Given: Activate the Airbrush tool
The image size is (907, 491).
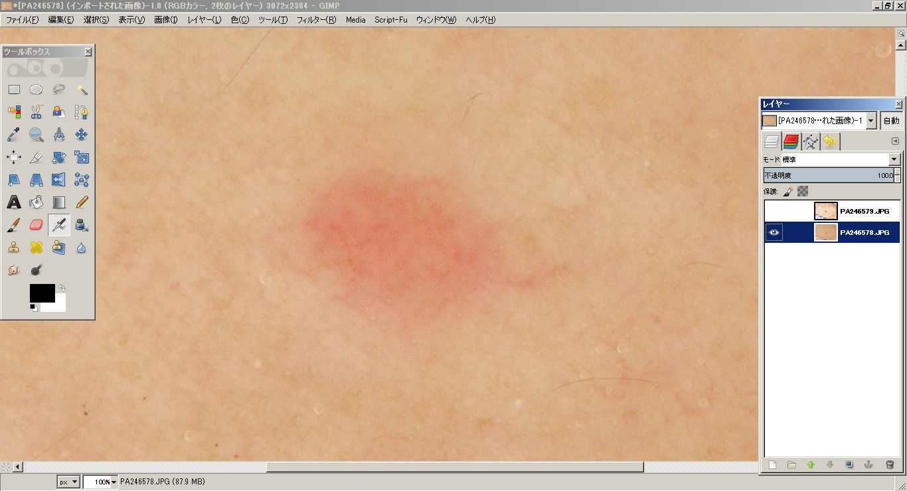Looking at the screenshot, I should click(59, 225).
